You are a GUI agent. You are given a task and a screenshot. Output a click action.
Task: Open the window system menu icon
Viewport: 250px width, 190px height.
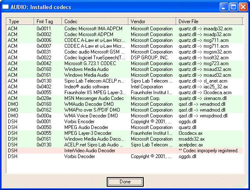pos(5,7)
